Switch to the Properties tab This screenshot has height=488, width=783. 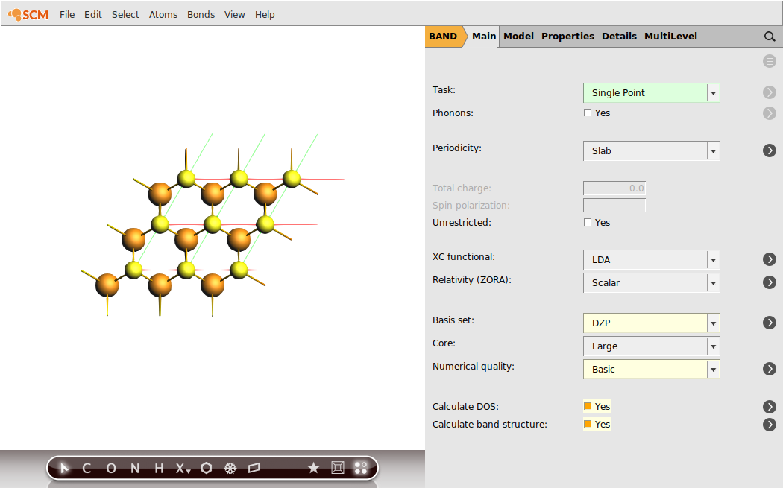[567, 36]
